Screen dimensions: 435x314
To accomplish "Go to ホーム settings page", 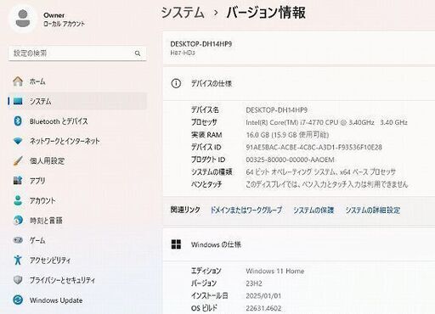I will coord(77,81).
